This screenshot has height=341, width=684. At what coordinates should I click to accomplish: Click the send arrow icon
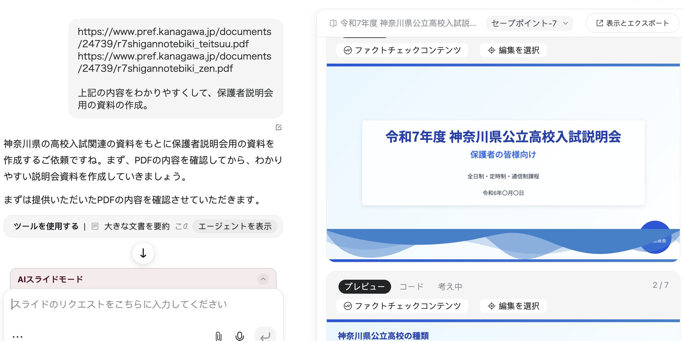(265, 336)
